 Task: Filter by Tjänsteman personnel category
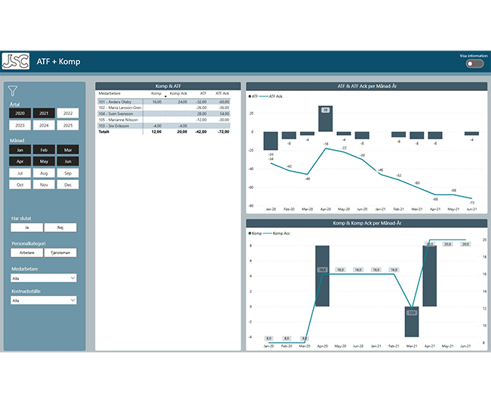pos(60,252)
